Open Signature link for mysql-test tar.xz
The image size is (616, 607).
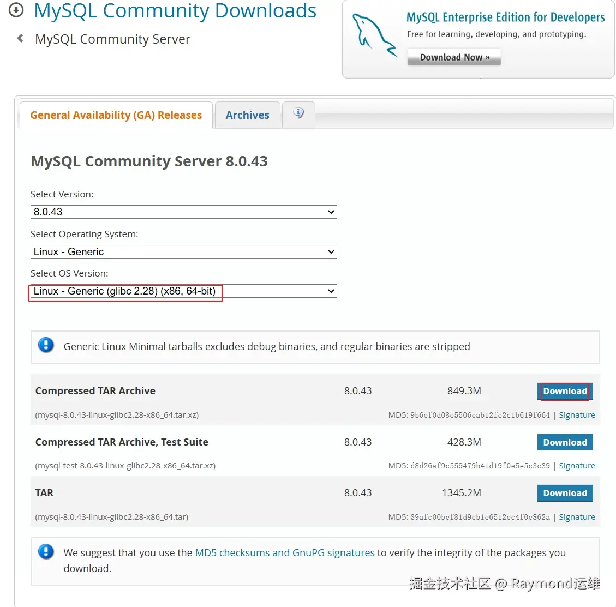point(577,466)
